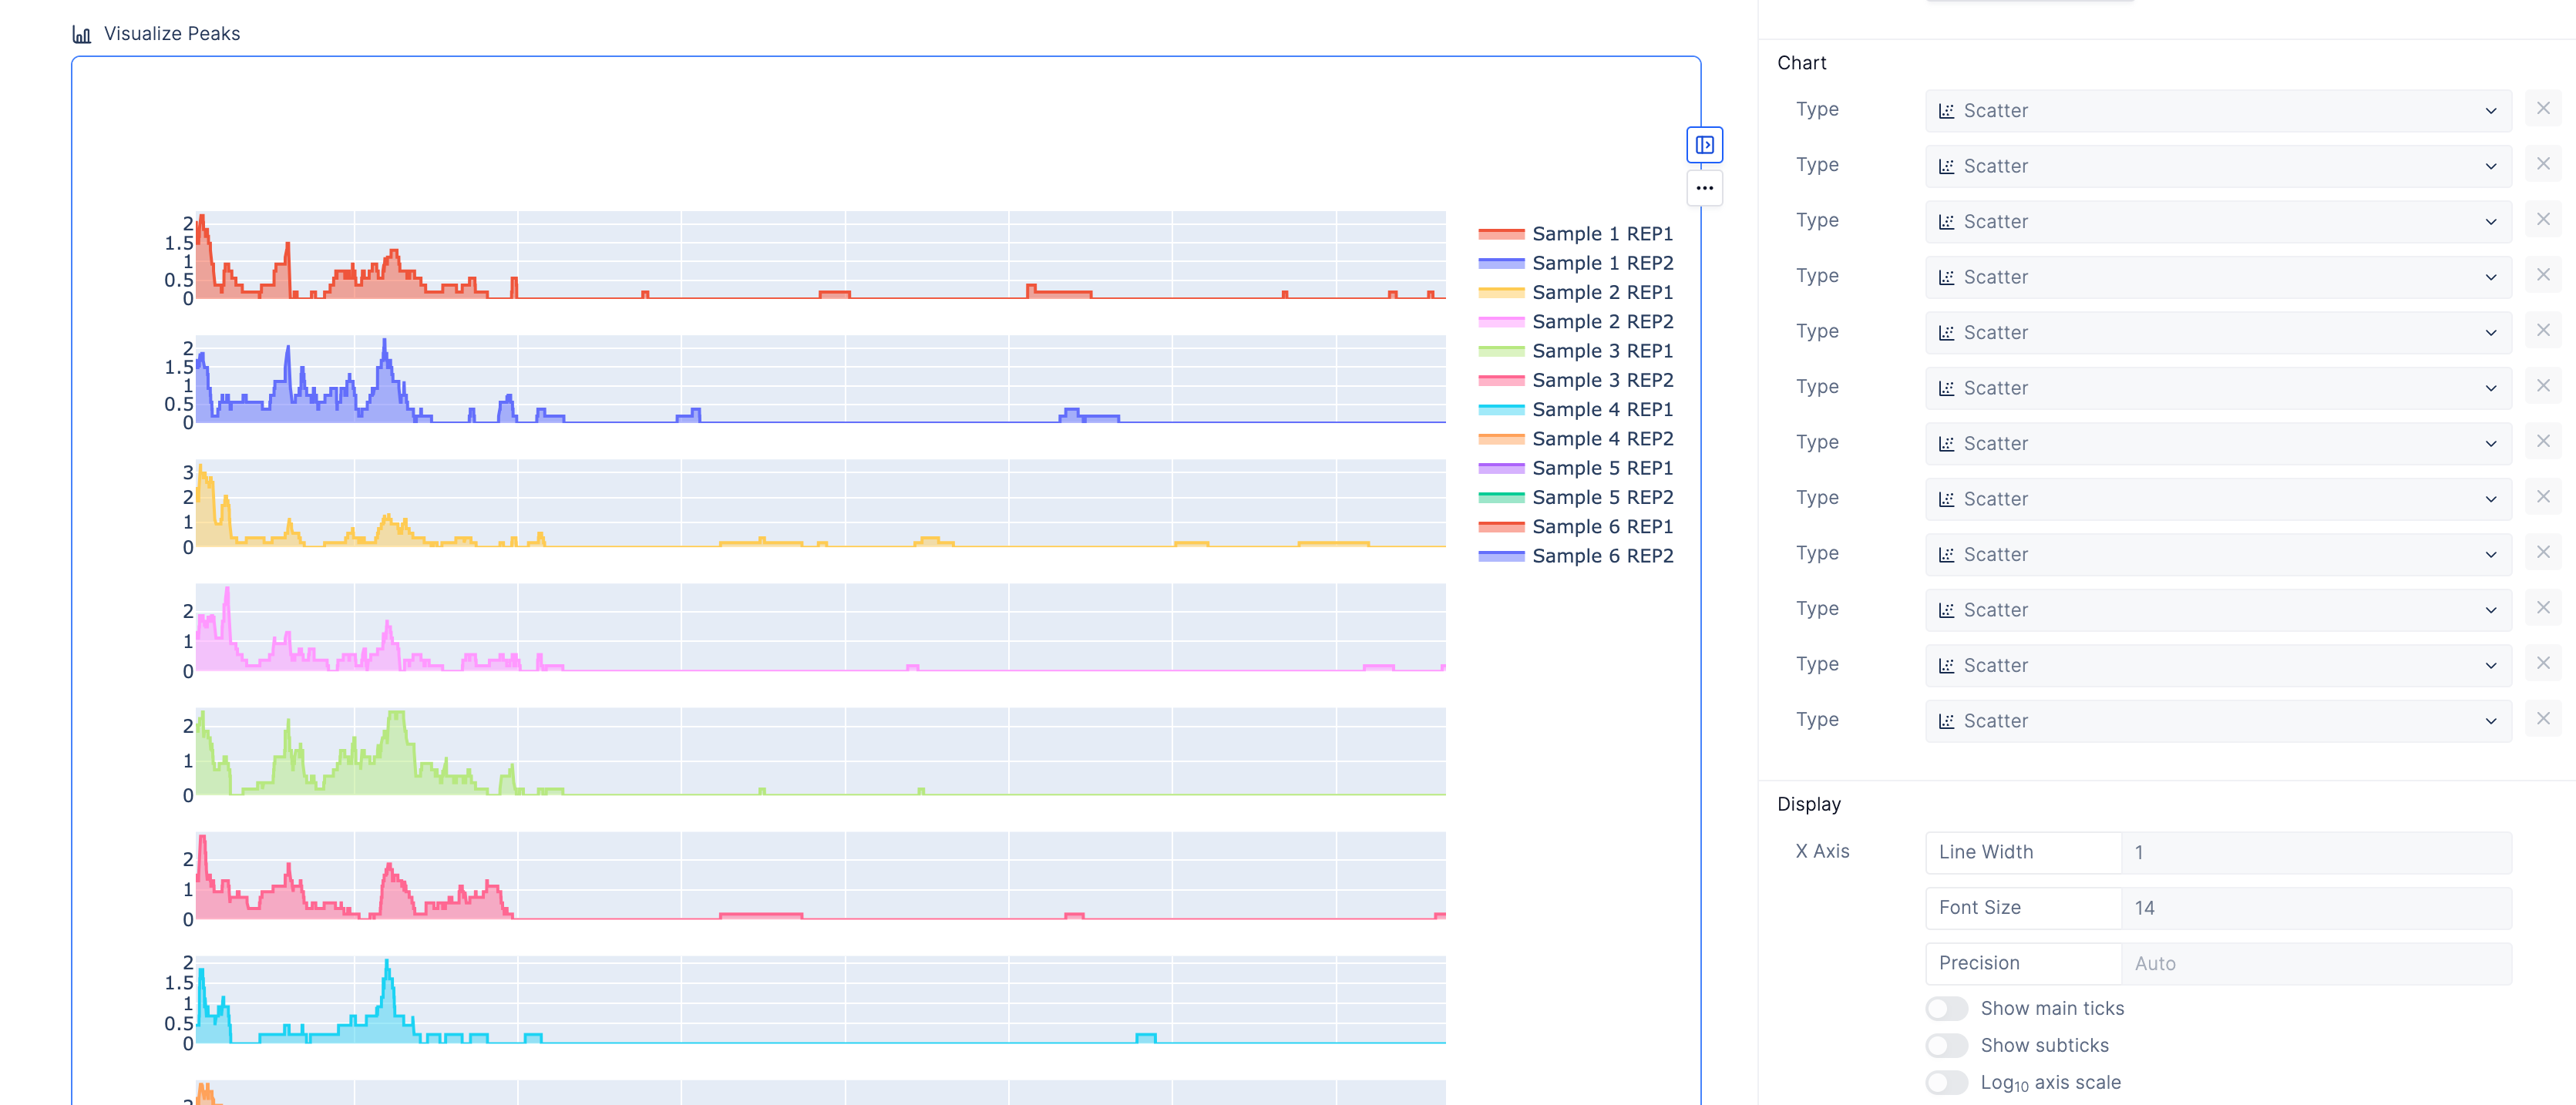Image resolution: width=2576 pixels, height=1105 pixels.
Task: Click the scatter icon in second Type selector
Action: pos(1946,166)
